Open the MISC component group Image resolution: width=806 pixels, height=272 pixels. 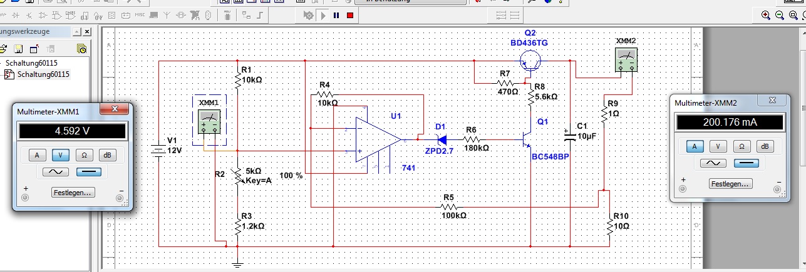point(140,15)
